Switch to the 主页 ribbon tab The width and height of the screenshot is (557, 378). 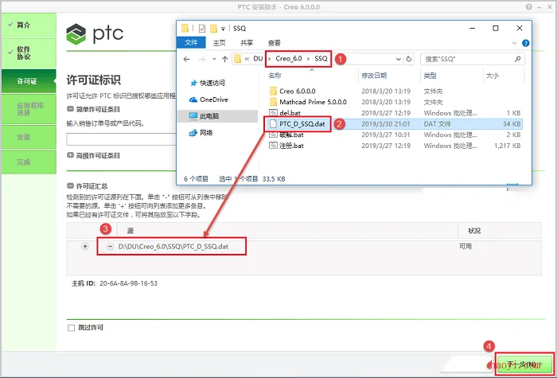pyautogui.click(x=219, y=43)
